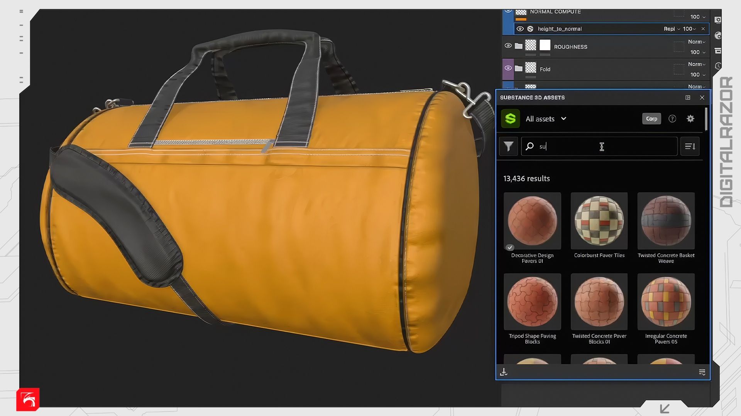Viewport: 741px width, 416px height.
Task: Select the Colorburst Paver Tiles material thumbnail
Action: pos(599,221)
